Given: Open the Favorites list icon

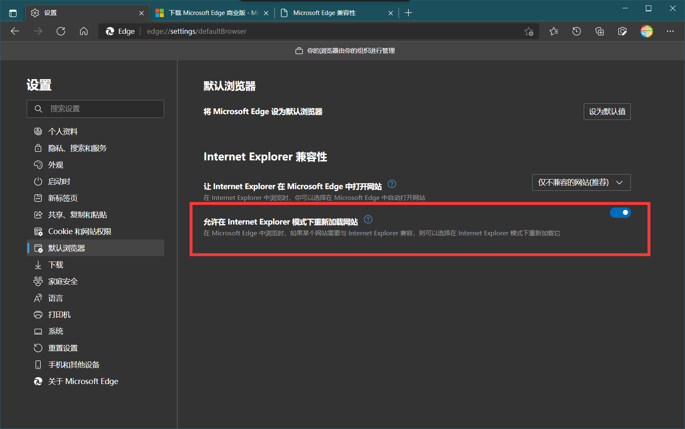Looking at the screenshot, I should click(x=554, y=31).
